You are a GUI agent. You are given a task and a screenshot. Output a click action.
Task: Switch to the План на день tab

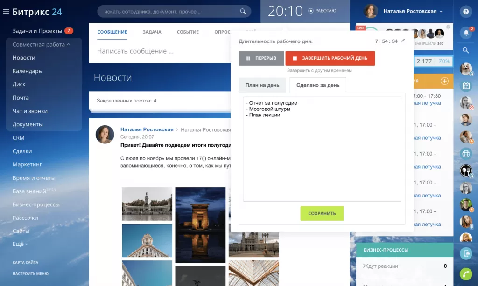pyautogui.click(x=262, y=85)
